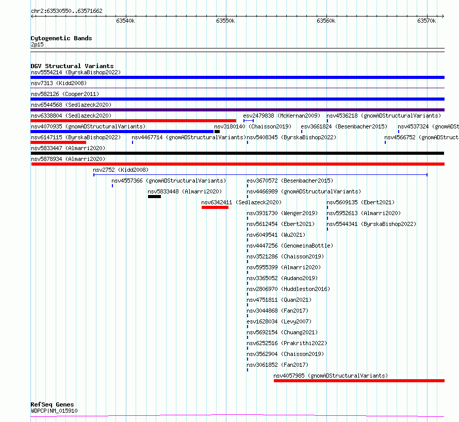Open nsv5833447 (Almarri2020) variant
This screenshot has width=459, height=422.
(x=68, y=148)
